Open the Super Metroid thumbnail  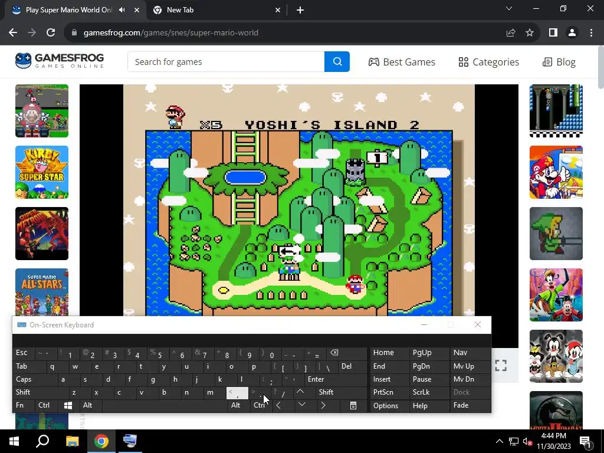tap(42, 234)
